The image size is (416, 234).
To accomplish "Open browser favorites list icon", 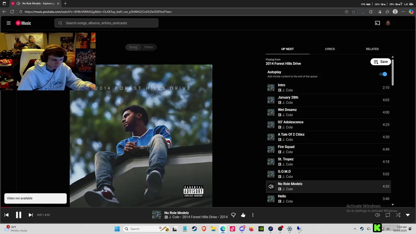I will pyautogui.click(x=387, y=12).
